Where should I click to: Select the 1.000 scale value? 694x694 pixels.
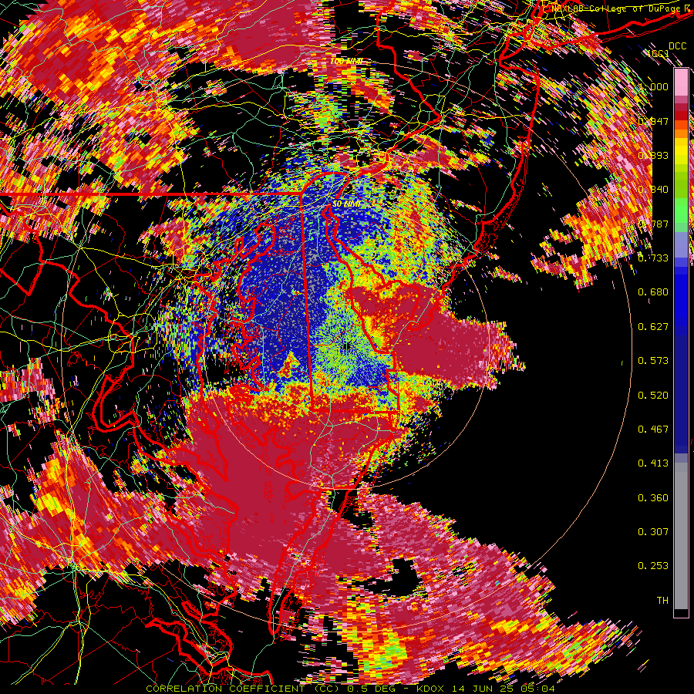tap(653, 86)
